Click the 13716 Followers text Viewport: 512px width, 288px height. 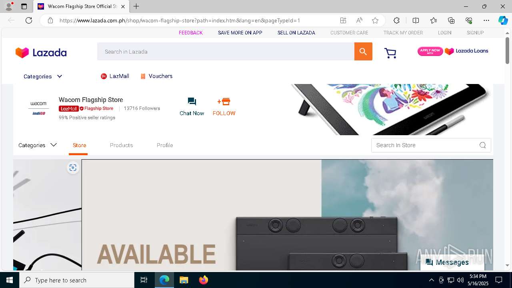click(142, 108)
